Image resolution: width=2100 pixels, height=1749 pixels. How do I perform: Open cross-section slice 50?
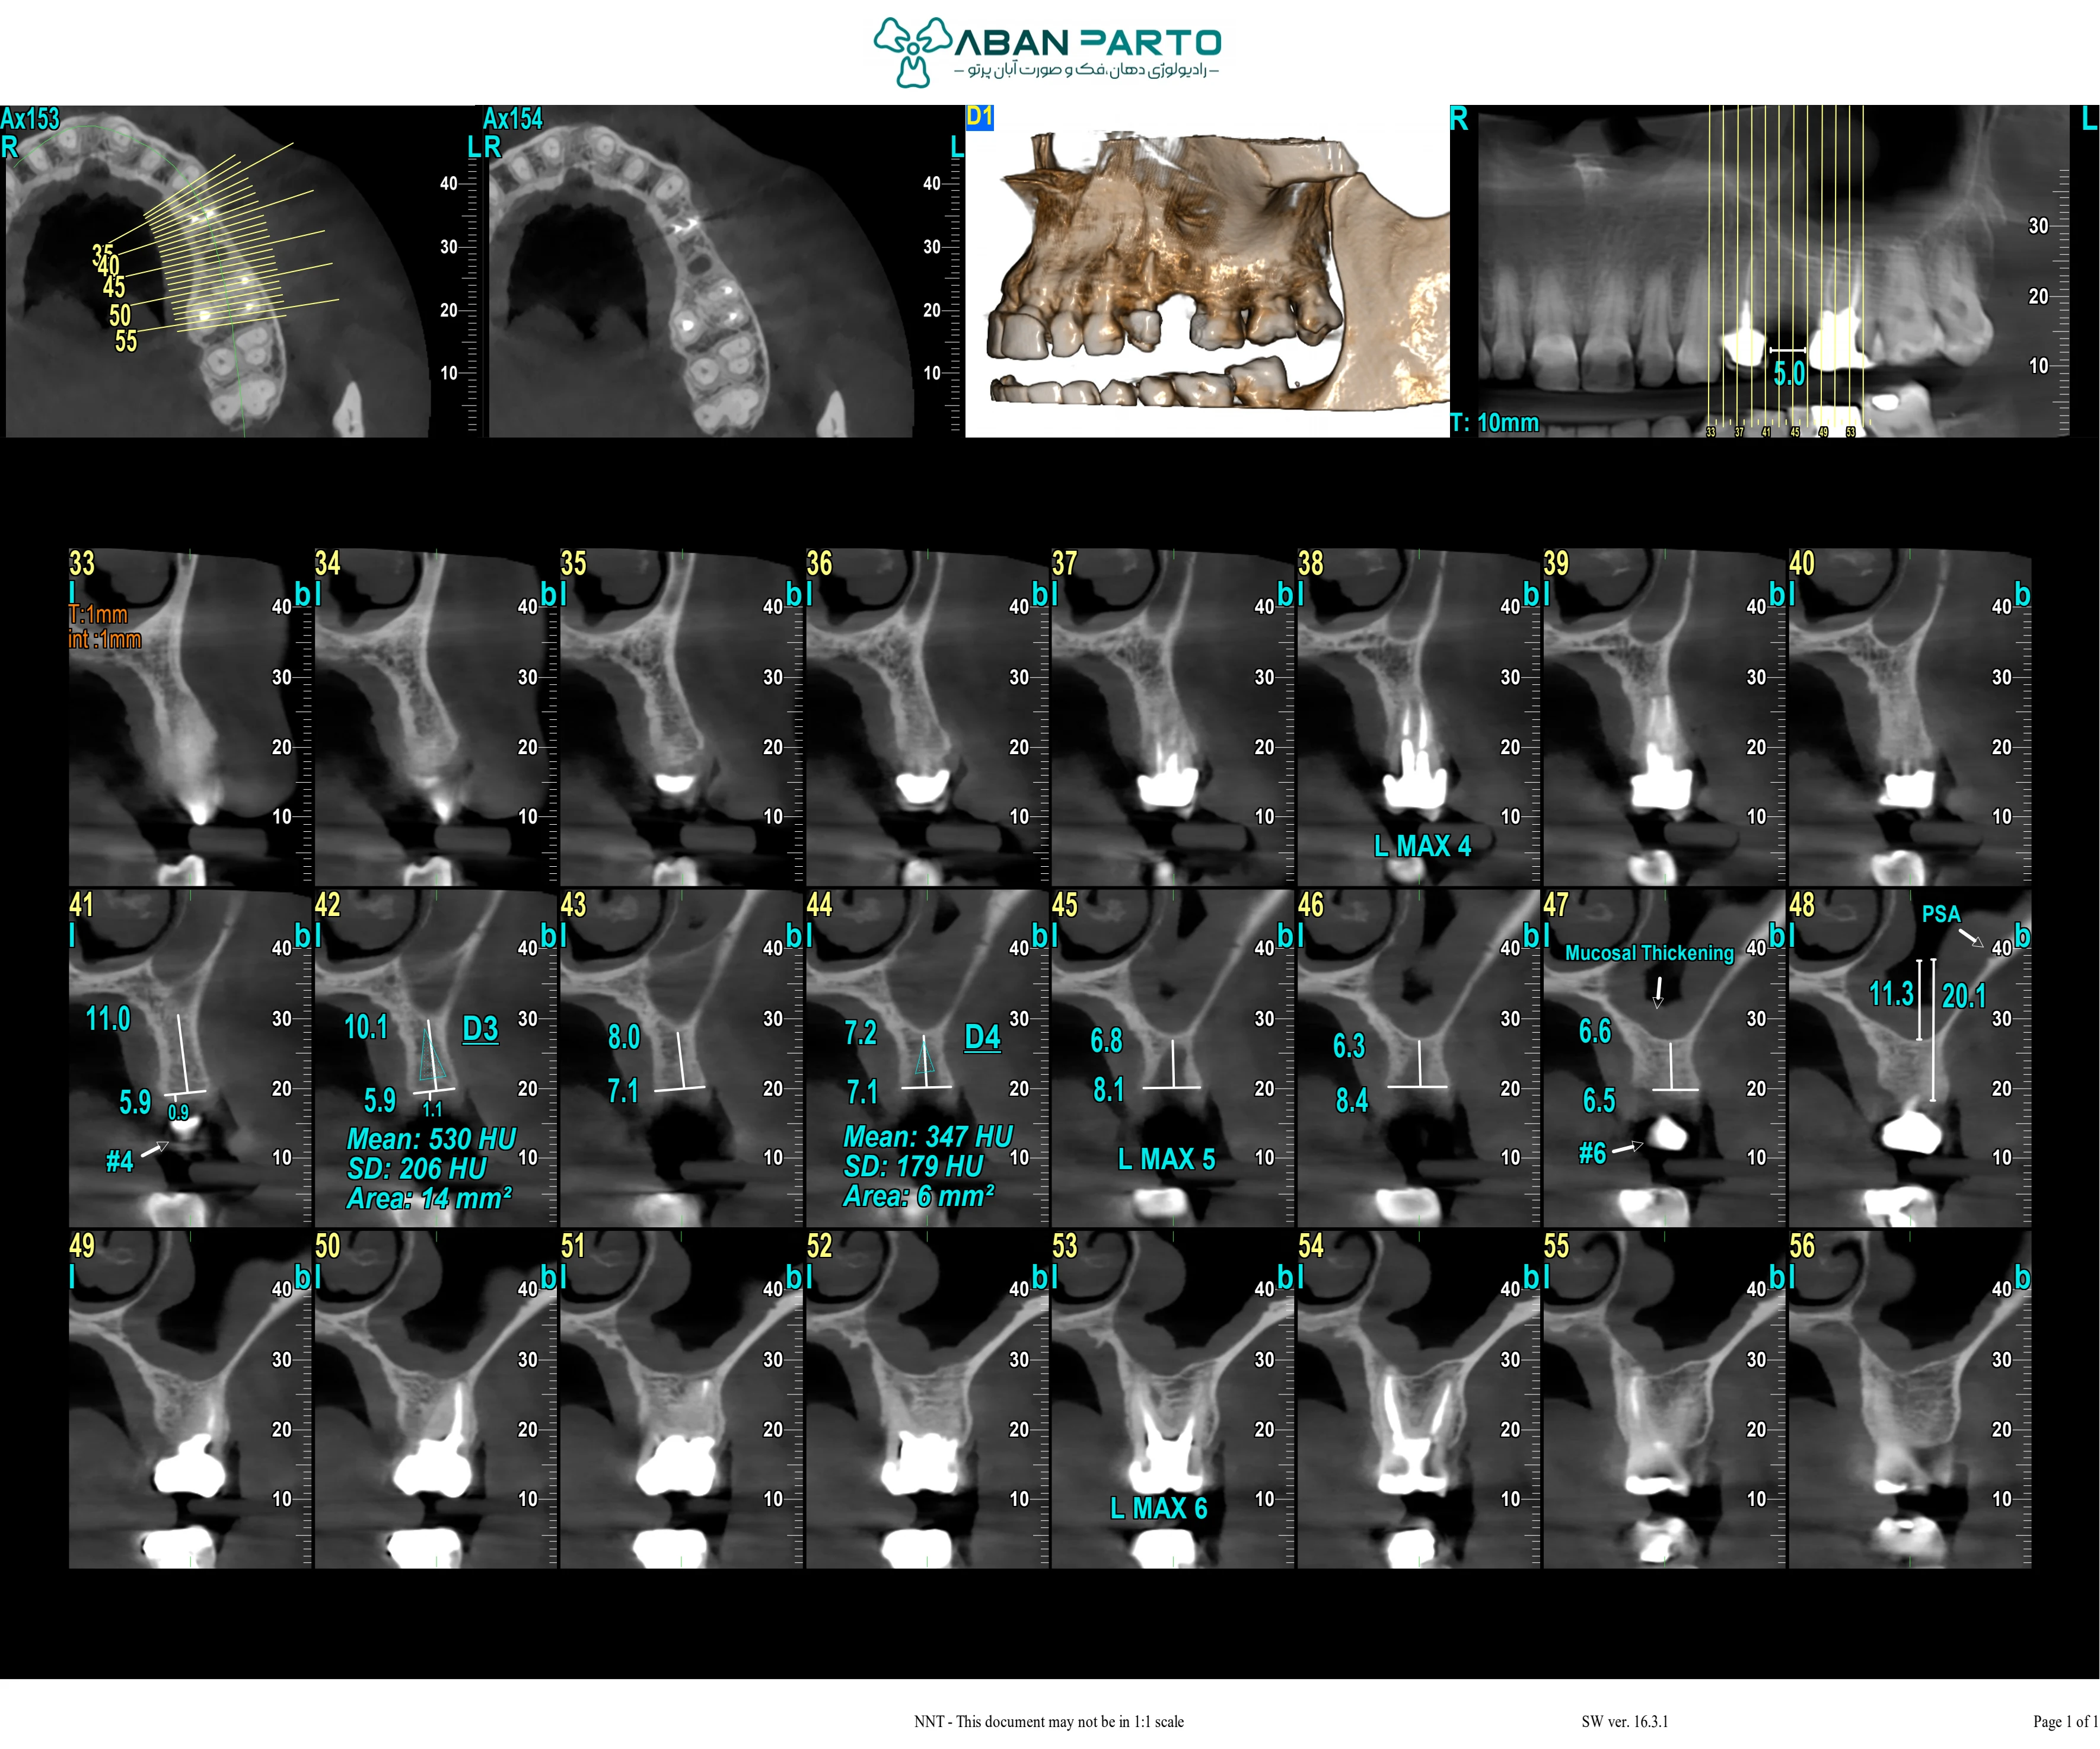click(x=435, y=1399)
